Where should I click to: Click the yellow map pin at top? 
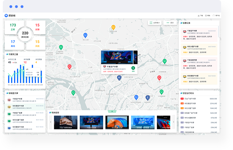tap(113, 27)
